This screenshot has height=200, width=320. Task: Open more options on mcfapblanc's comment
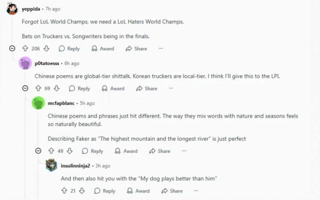click(x=184, y=151)
